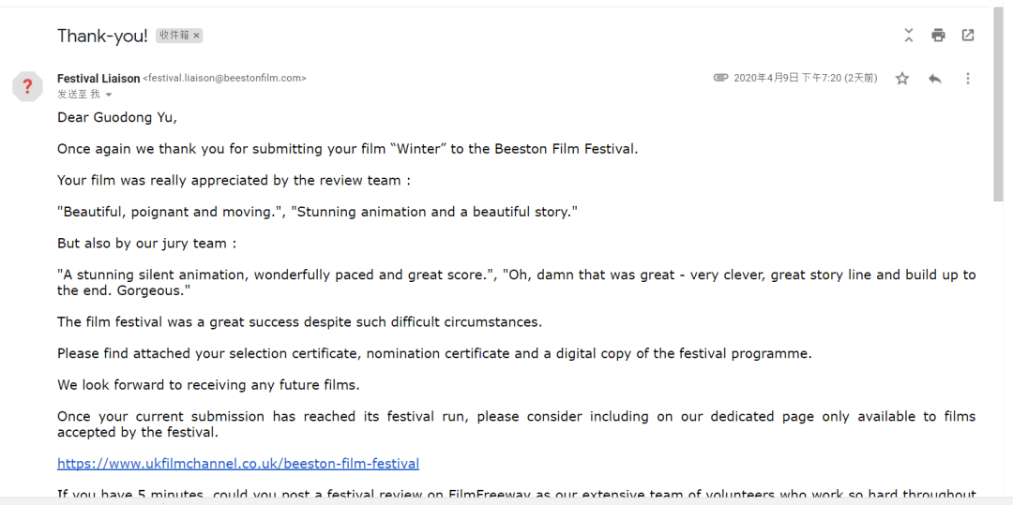Viewport: 1013px width, 505px height.
Task: Click the paragraph mentioning the selection certificate
Action: coord(434,353)
